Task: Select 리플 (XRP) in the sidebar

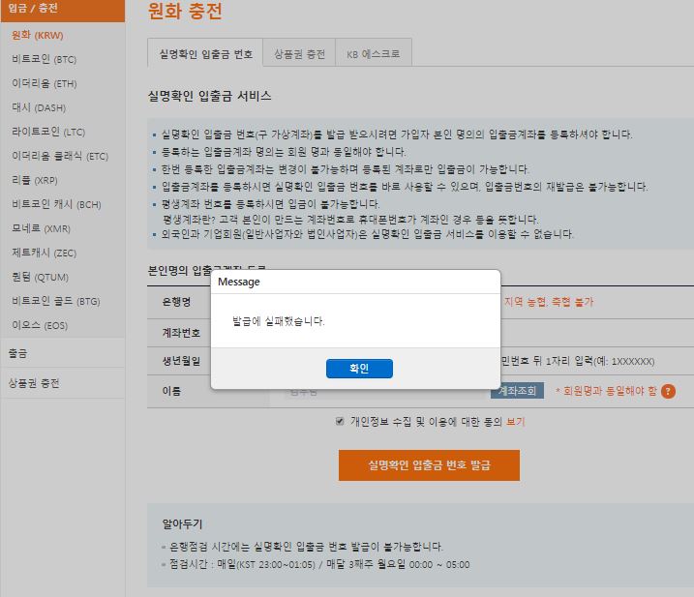Action: pyautogui.click(x=35, y=180)
